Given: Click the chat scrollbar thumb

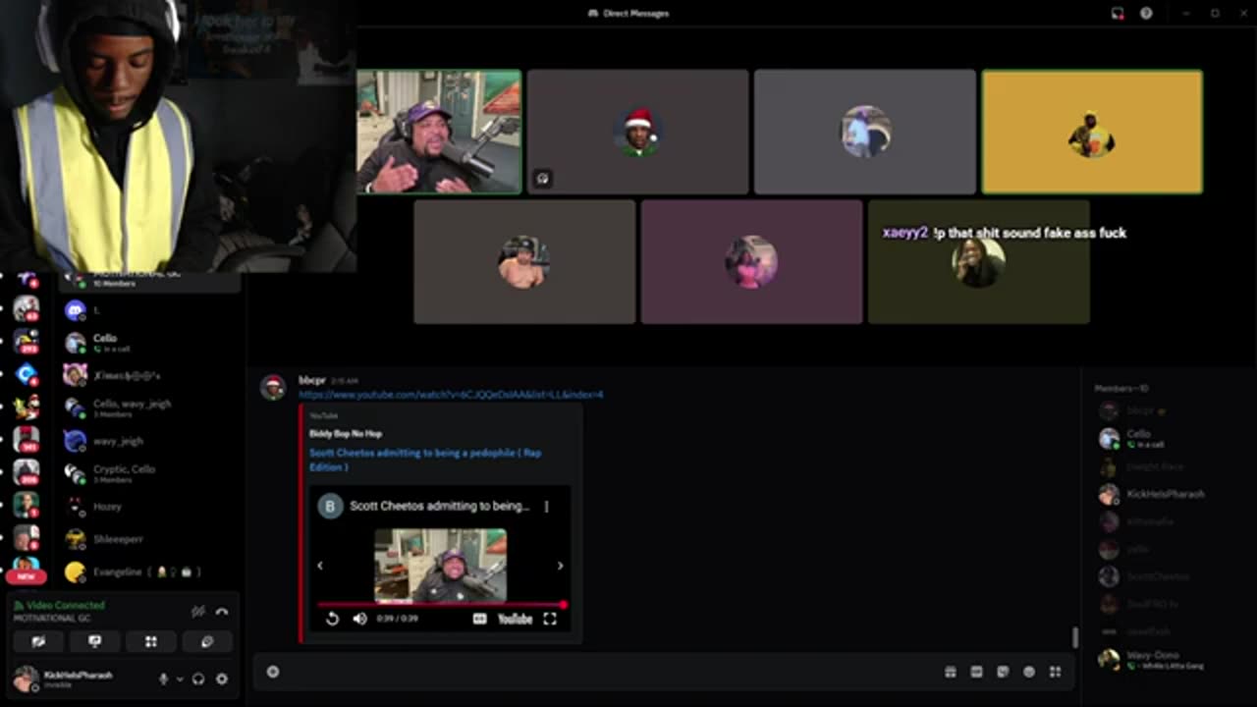Looking at the screenshot, I should [x=1075, y=637].
